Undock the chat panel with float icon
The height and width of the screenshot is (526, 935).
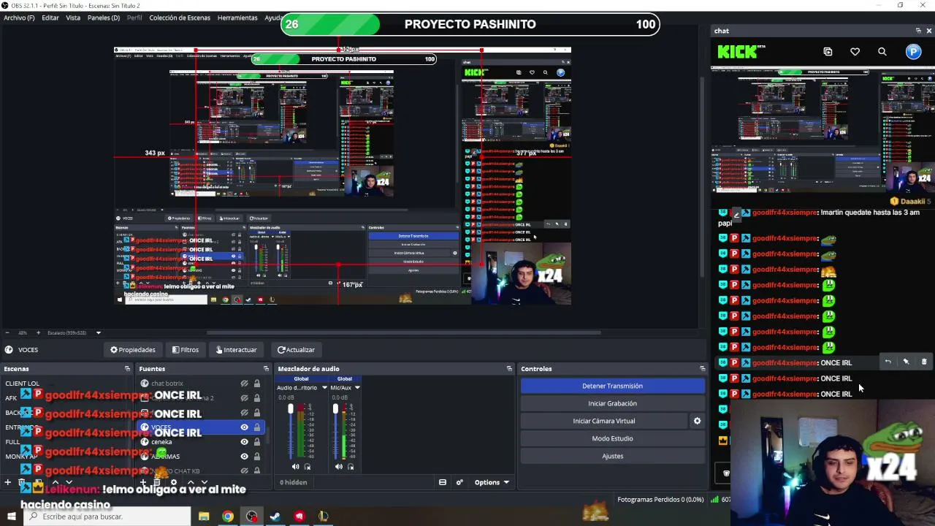(x=918, y=31)
